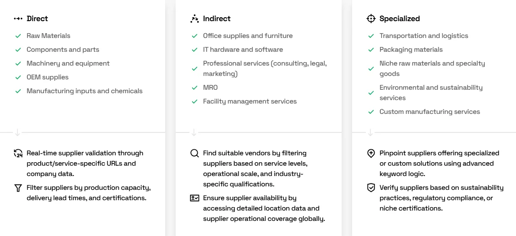Click the magnifying glass search icon
This screenshot has height=236, width=516.
pyautogui.click(x=195, y=153)
